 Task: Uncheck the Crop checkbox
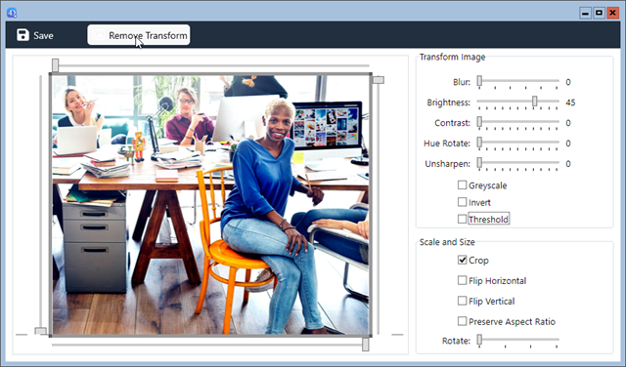tap(462, 260)
